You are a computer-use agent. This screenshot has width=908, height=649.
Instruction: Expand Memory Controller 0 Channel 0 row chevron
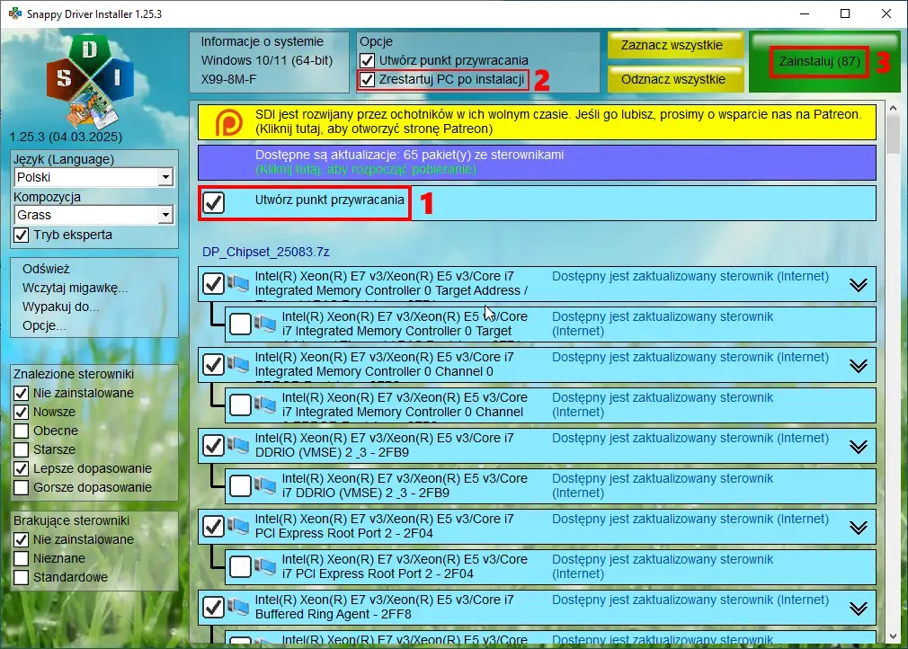coord(859,366)
